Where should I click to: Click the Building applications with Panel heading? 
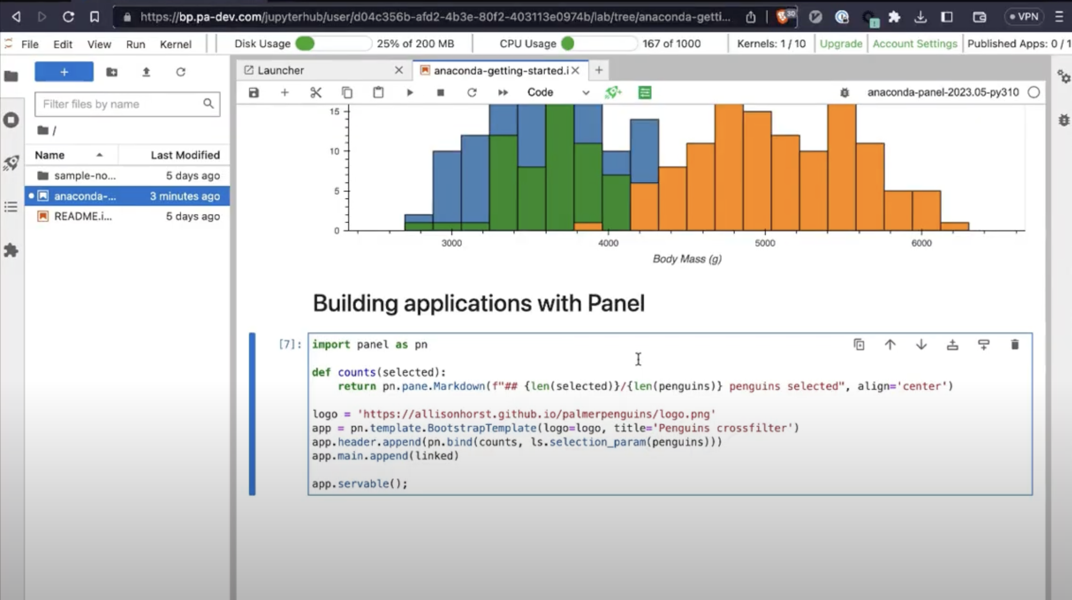(479, 303)
